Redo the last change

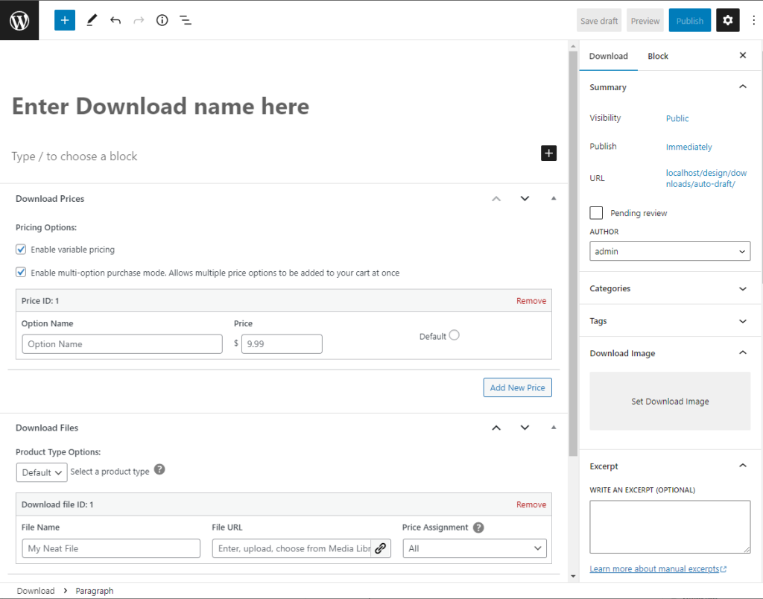[x=139, y=20]
